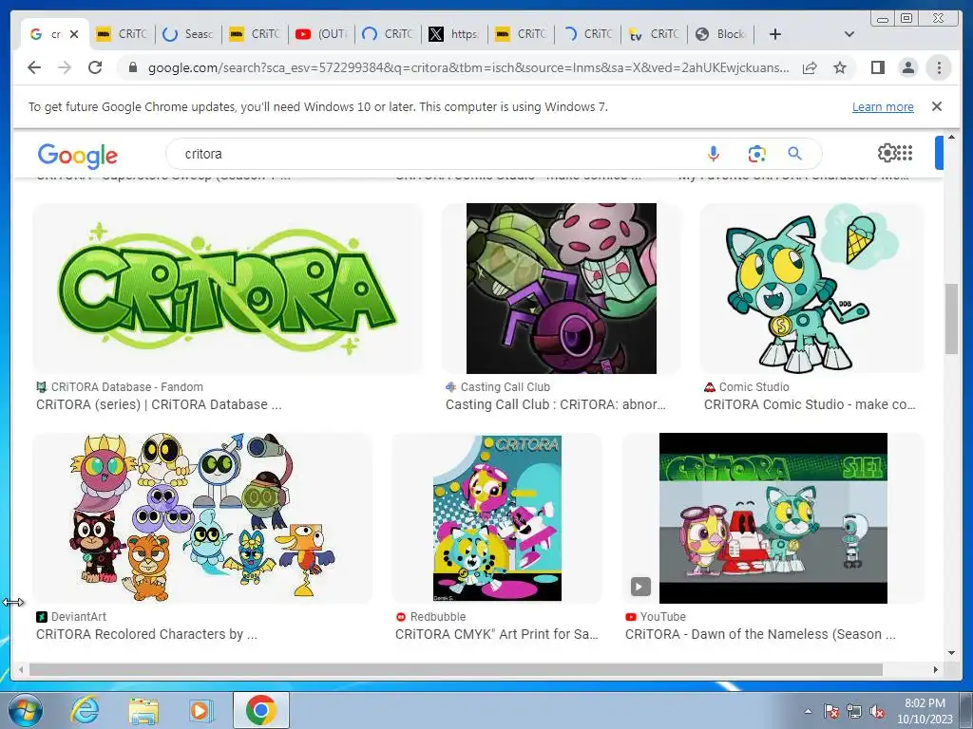Viewport: 973px width, 729px height.
Task: Open the Chrome side panel
Action: [x=877, y=67]
